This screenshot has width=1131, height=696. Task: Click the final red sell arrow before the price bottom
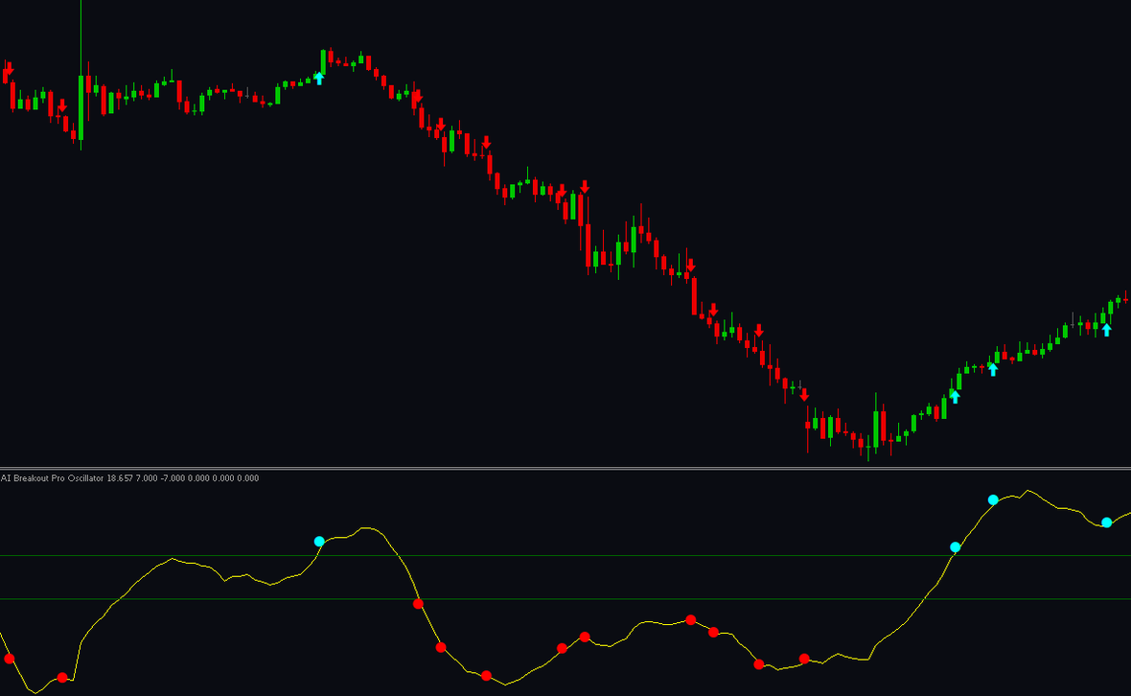coord(804,395)
